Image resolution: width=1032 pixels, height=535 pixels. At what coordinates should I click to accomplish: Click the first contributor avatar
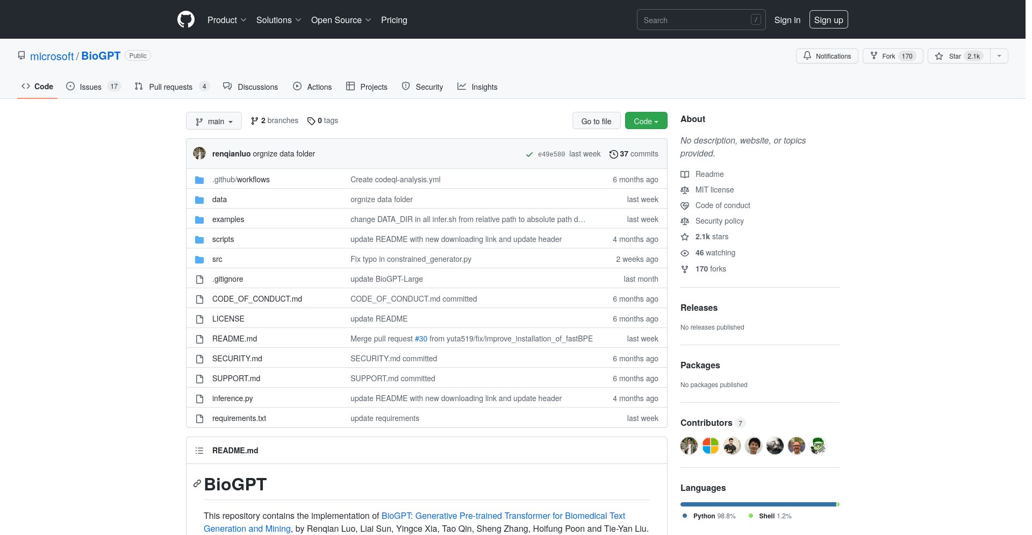click(x=689, y=446)
